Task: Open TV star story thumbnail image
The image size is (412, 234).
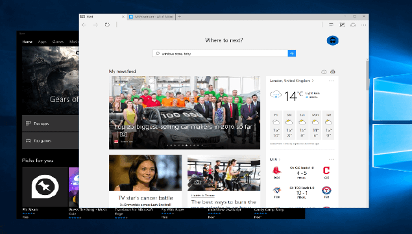Action: [145, 173]
